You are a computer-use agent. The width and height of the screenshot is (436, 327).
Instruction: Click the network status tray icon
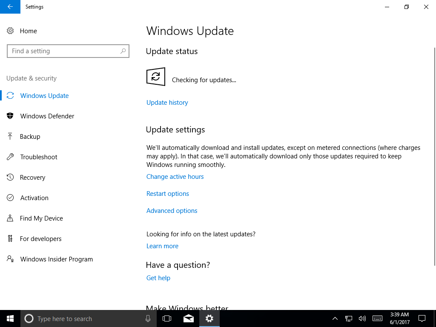tap(349, 318)
